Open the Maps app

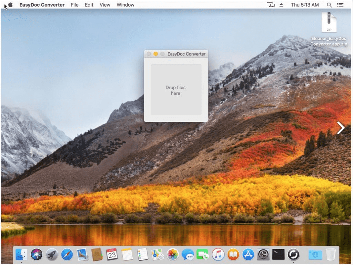pos(158,255)
